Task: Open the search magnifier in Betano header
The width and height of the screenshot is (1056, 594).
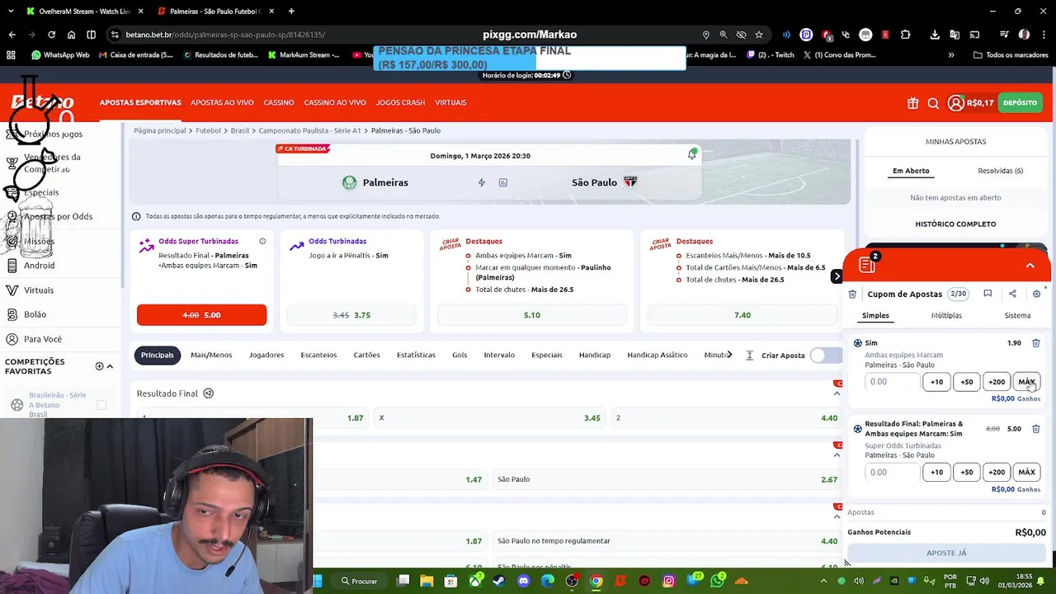Action: (933, 103)
